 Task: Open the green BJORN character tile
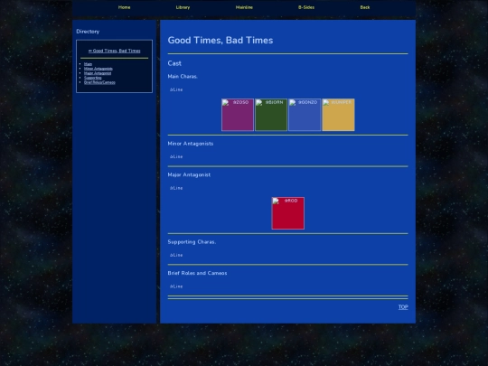pos(271,115)
